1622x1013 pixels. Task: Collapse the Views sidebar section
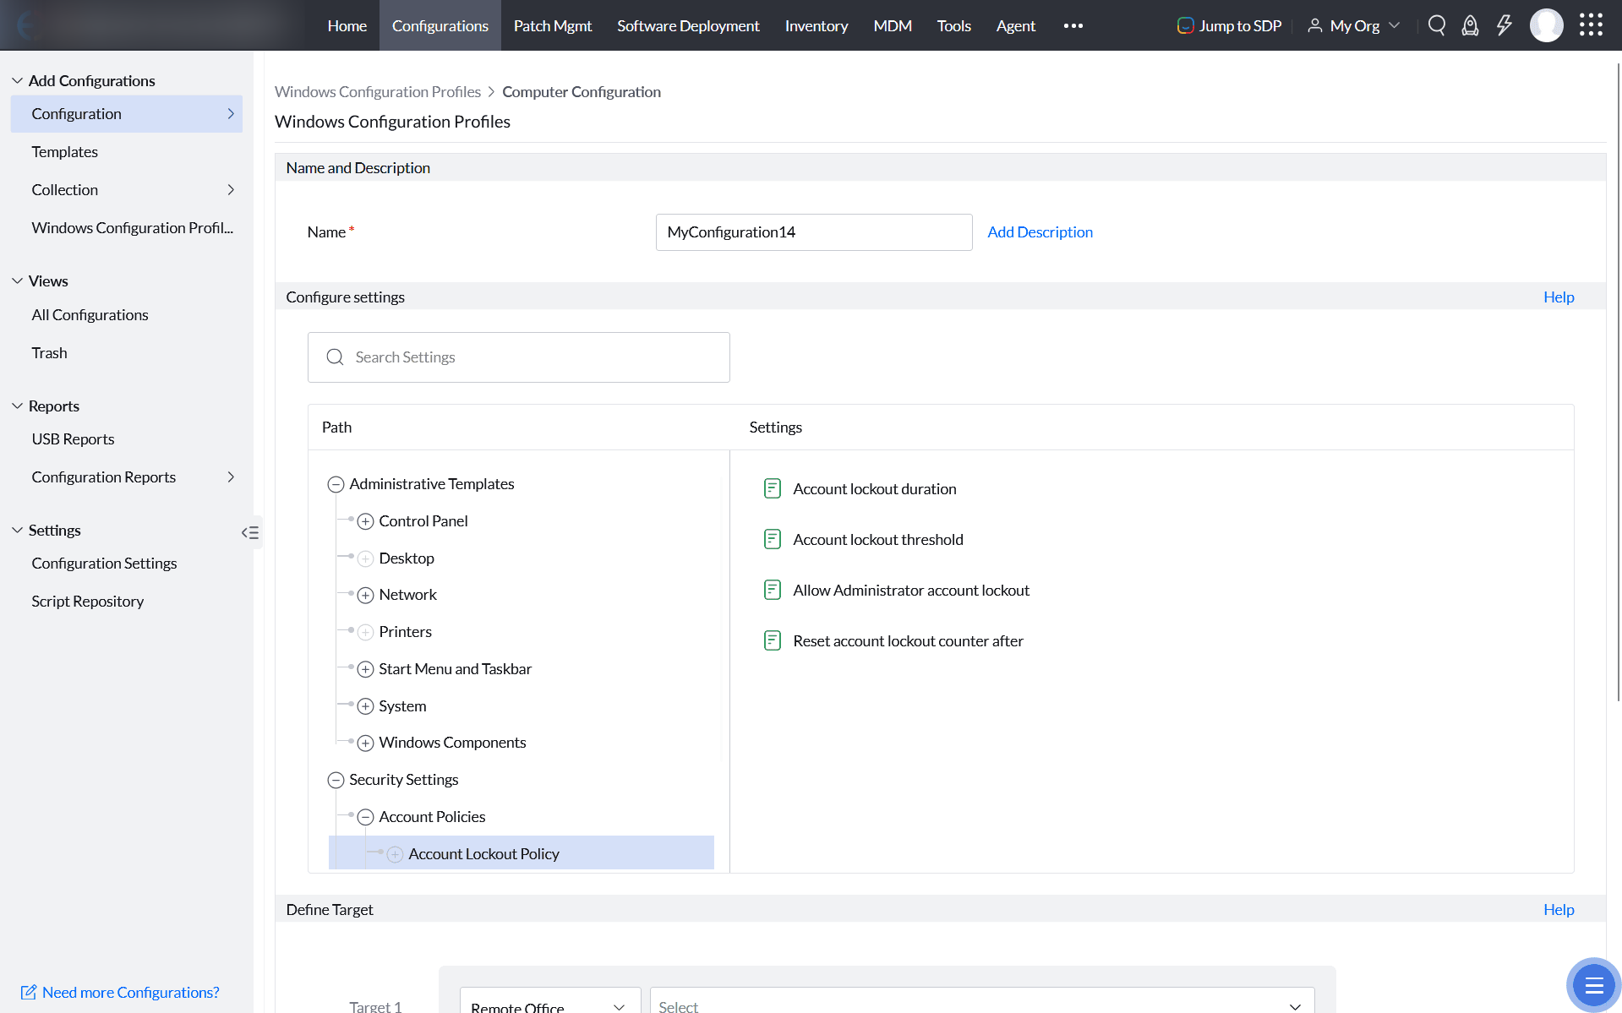click(17, 280)
